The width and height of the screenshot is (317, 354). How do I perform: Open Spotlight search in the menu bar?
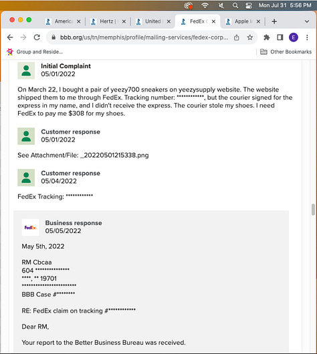tap(235, 5)
